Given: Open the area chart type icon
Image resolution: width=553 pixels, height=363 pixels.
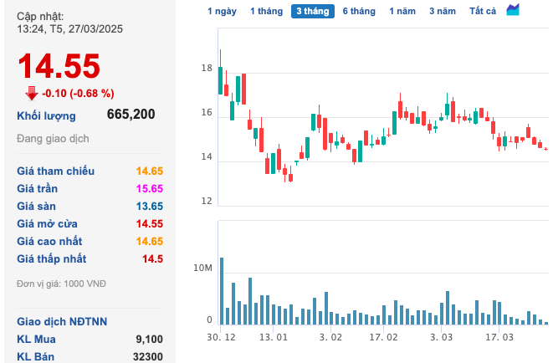Looking at the screenshot, I should pos(514,10).
